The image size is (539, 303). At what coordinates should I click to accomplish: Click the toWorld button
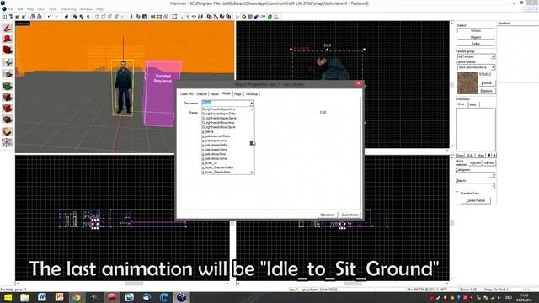[475, 162]
